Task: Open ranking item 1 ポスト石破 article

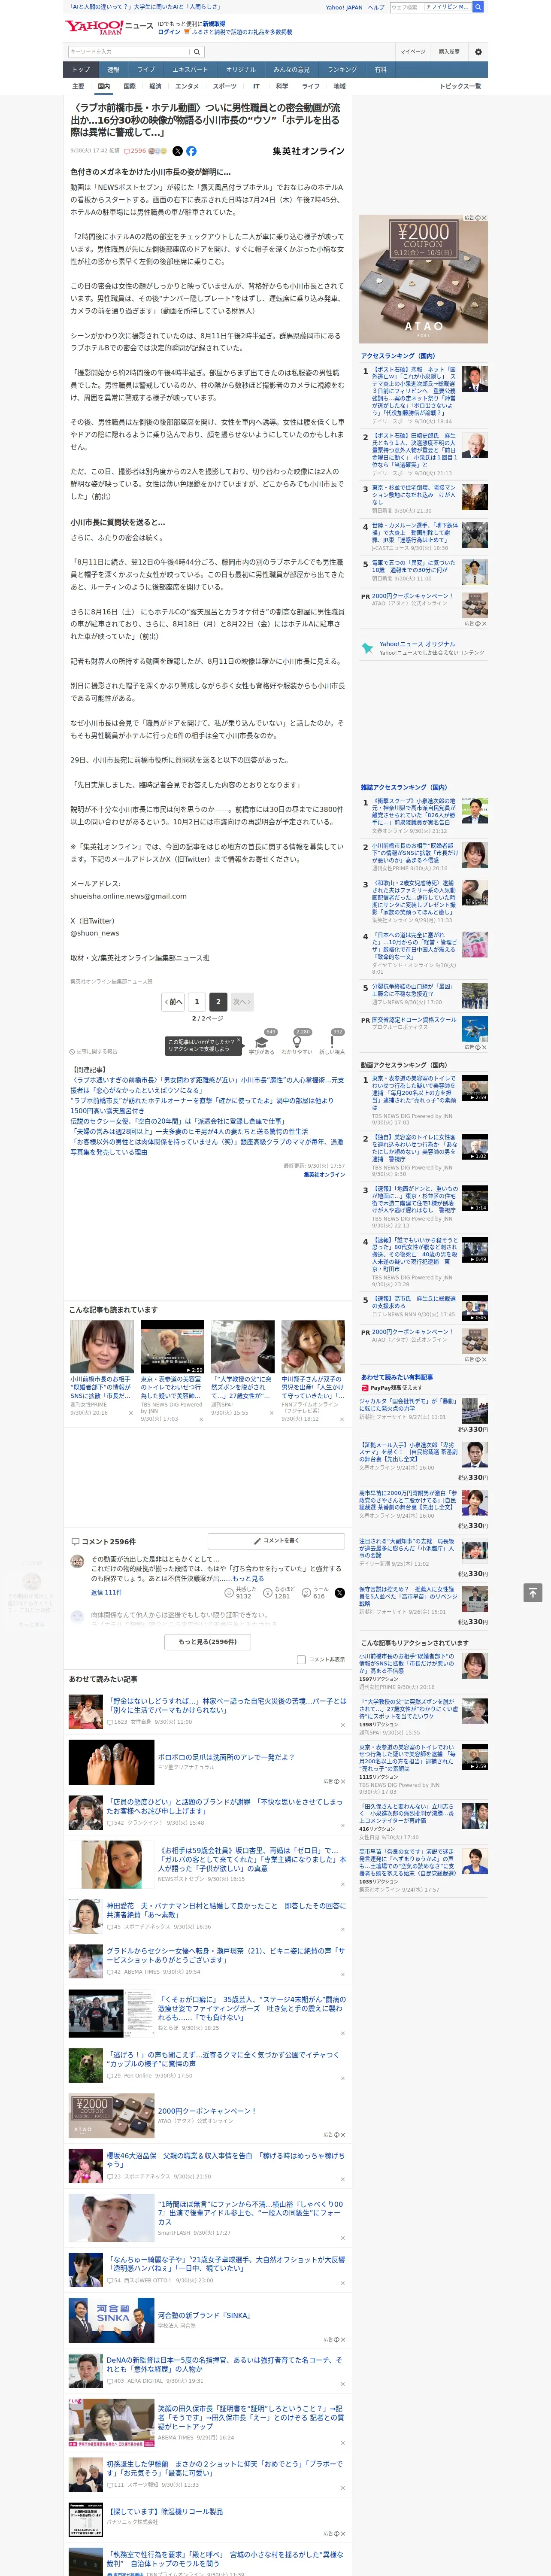Action: (x=414, y=391)
